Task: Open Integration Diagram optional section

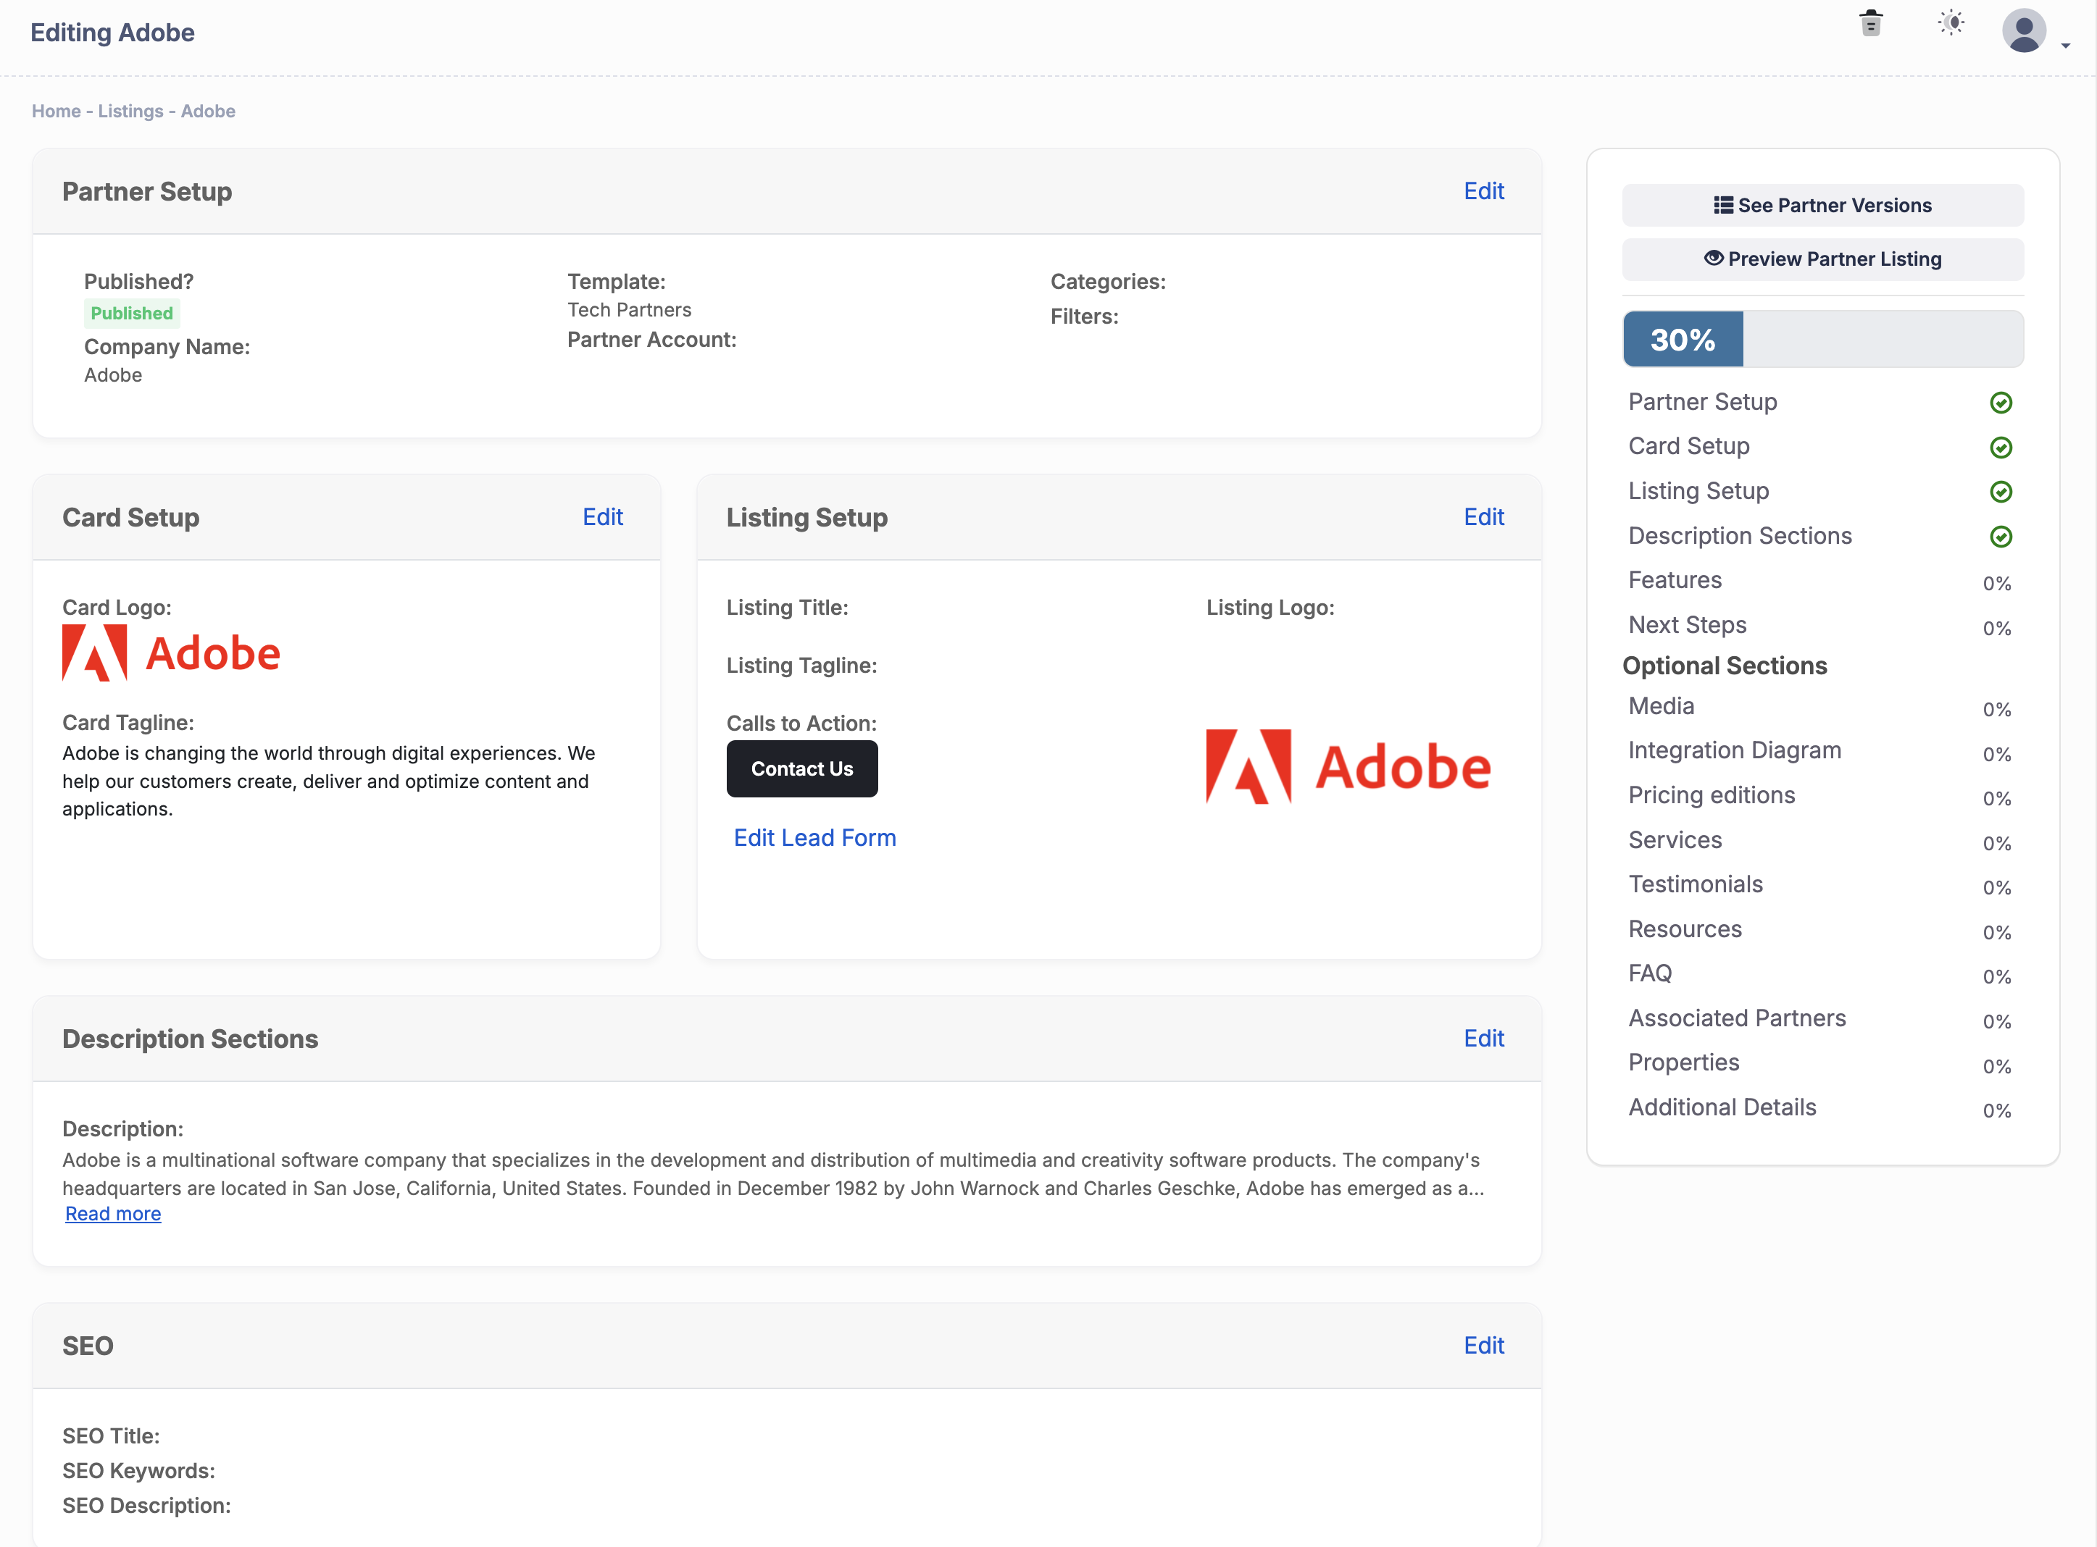Action: pos(1735,751)
